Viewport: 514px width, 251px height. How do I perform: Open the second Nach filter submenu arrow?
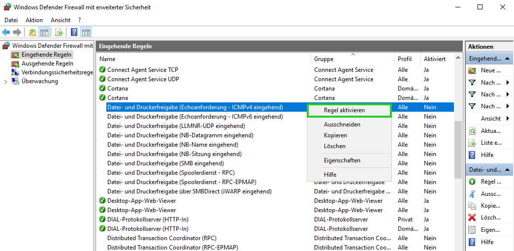(x=508, y=94)
